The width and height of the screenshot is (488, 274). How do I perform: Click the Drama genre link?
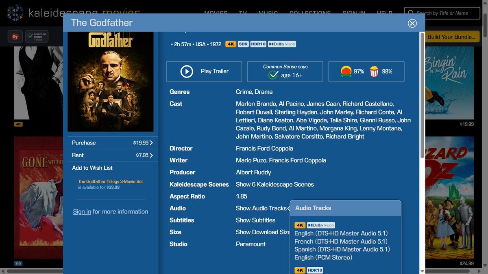click(x=264, y=92)
